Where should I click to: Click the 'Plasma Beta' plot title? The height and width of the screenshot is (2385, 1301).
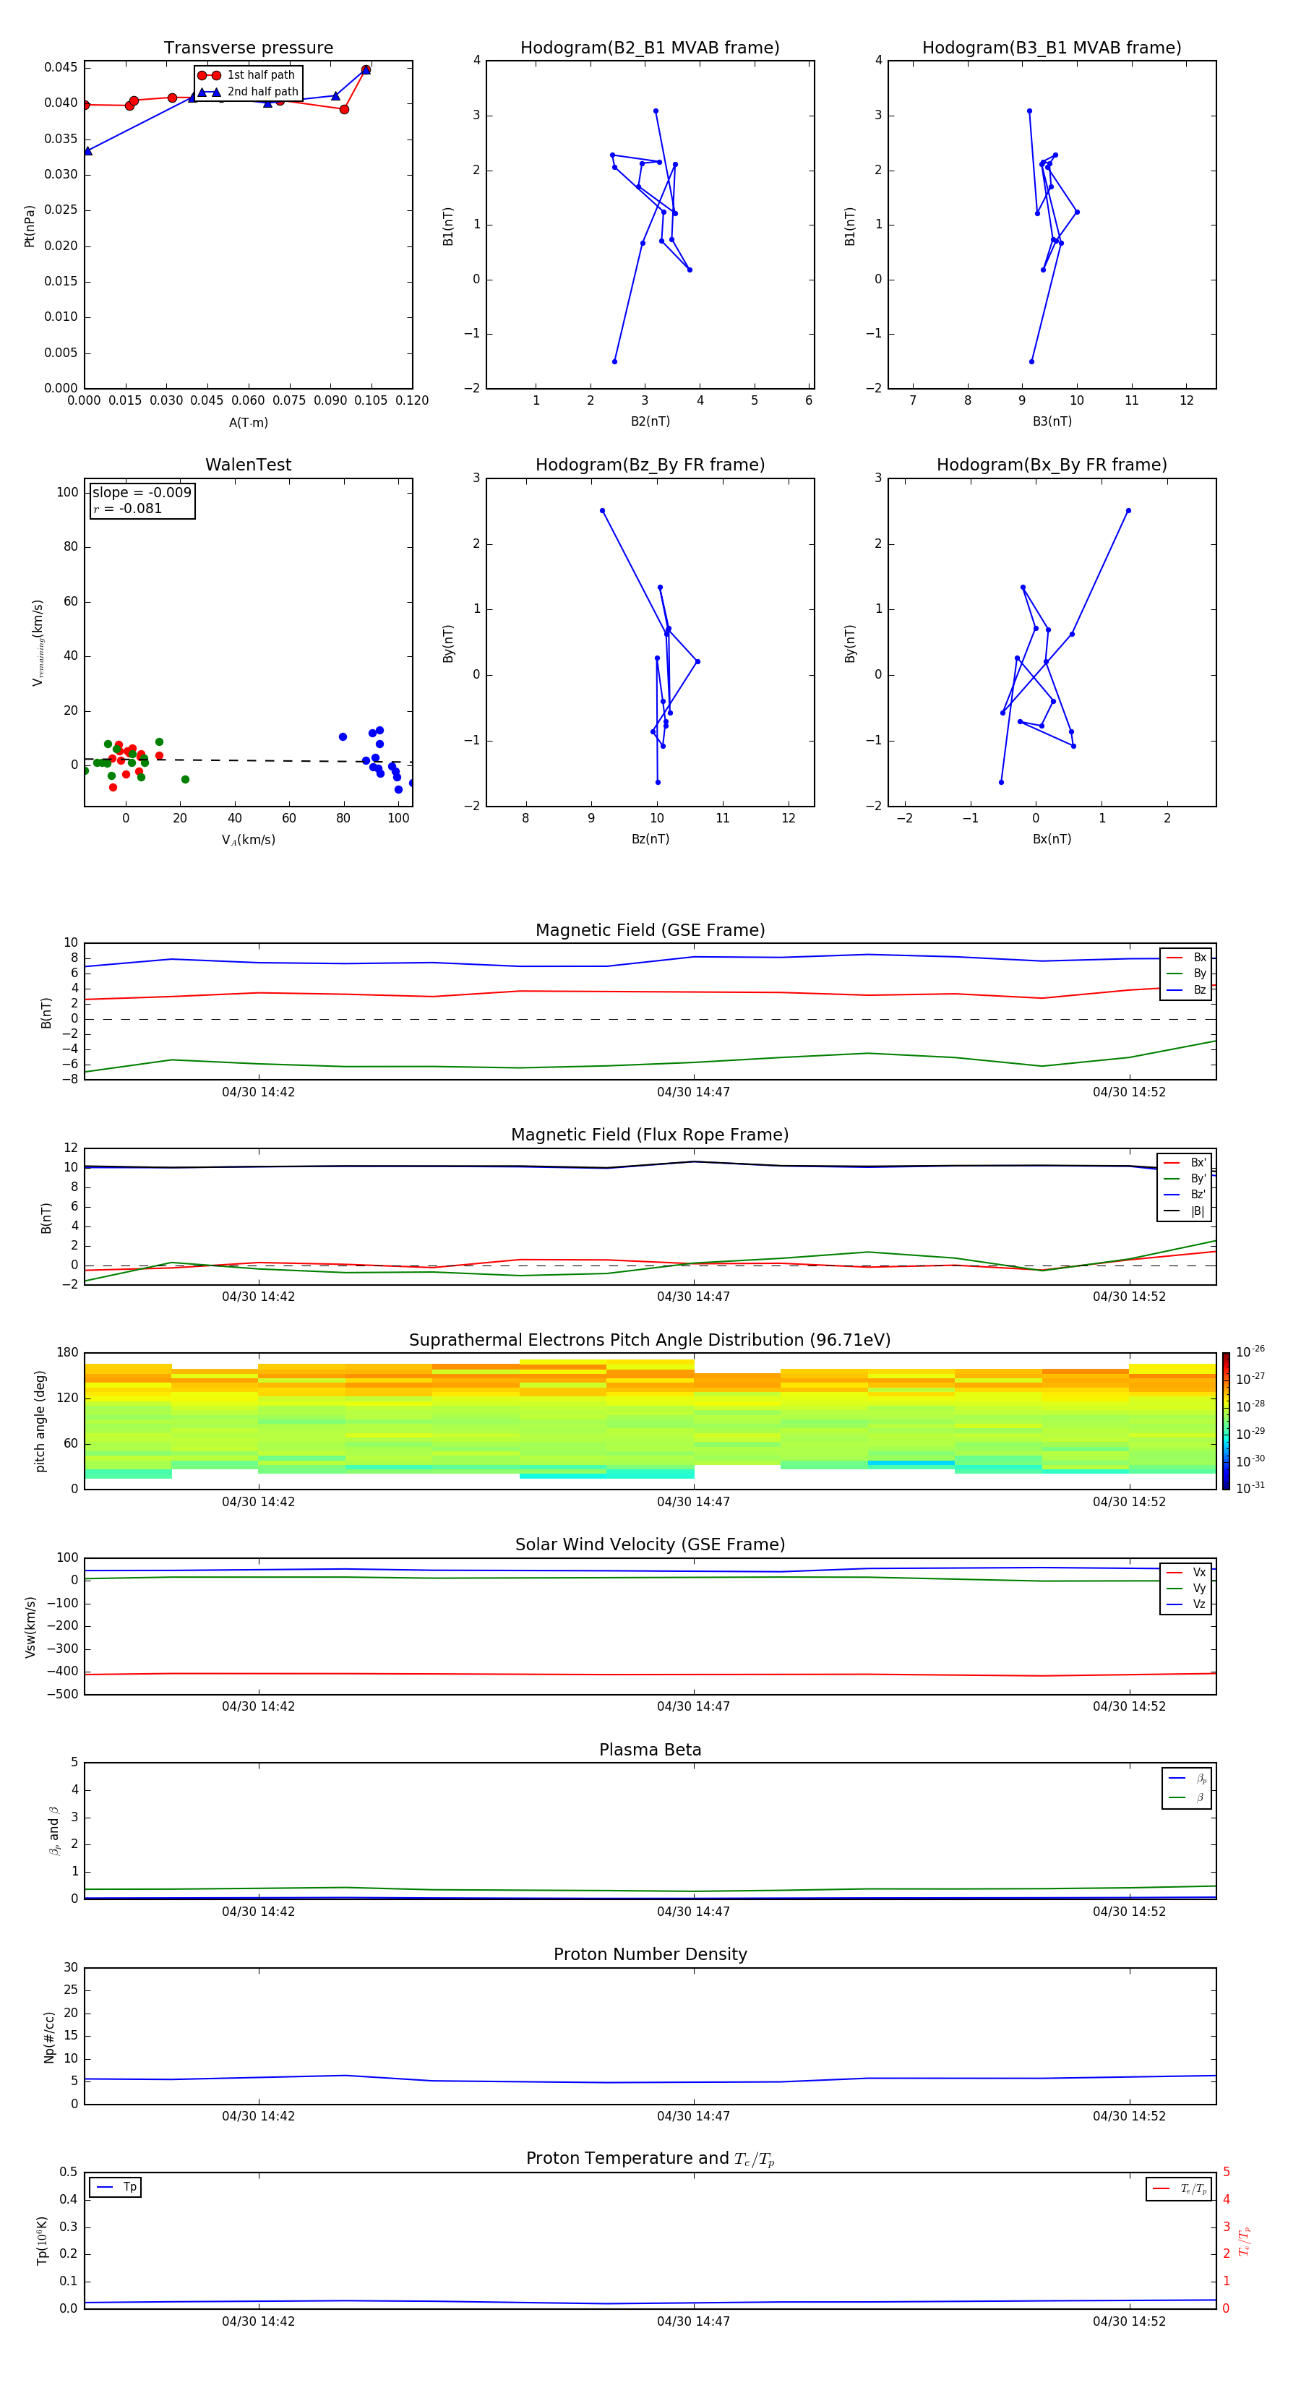coord(650,1750)
